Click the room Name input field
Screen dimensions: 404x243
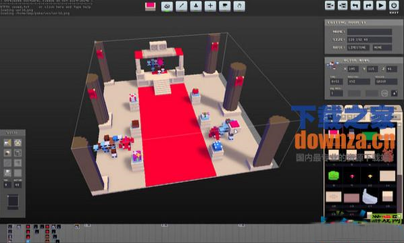[370, 32]
